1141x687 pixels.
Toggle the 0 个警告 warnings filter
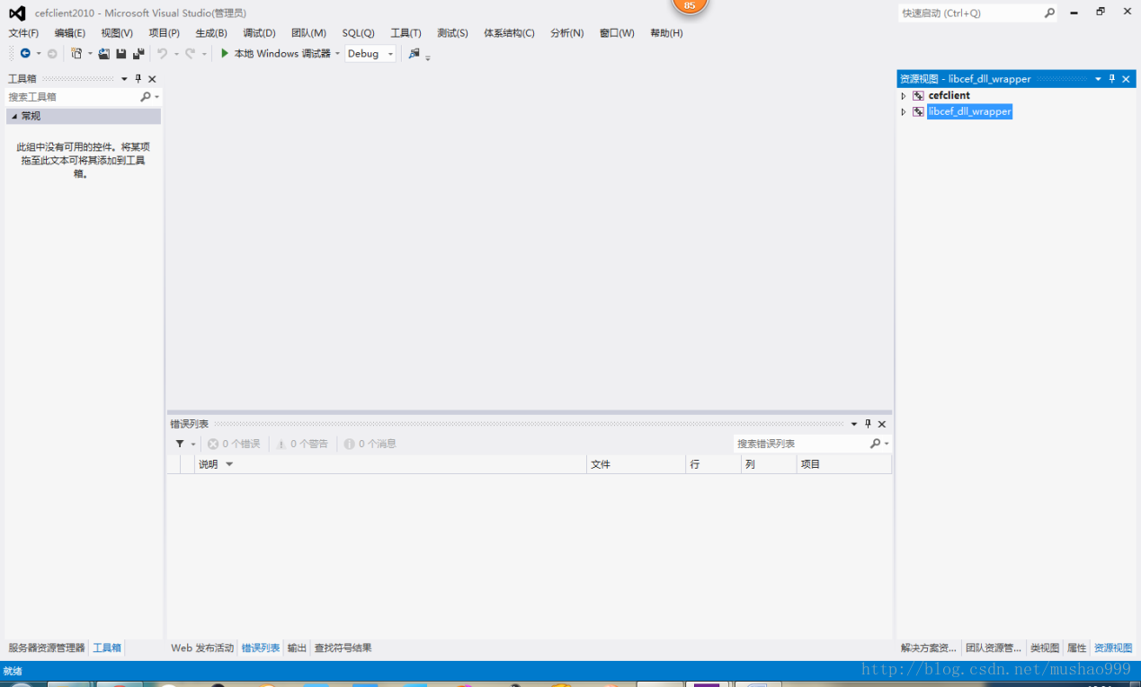[302, 444]
